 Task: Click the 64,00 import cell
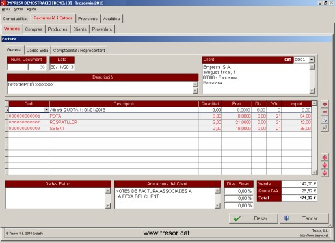(297, 116)
